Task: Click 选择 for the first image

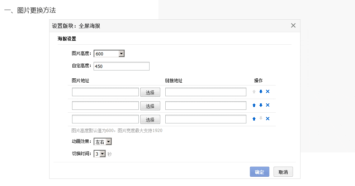Action: point(150,92)
